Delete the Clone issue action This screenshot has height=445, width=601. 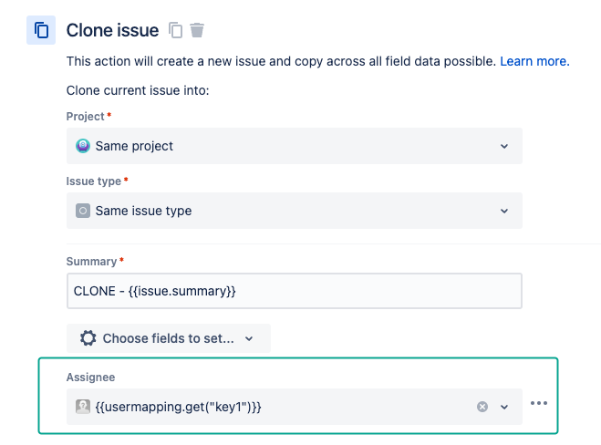(x=197, y=30)
